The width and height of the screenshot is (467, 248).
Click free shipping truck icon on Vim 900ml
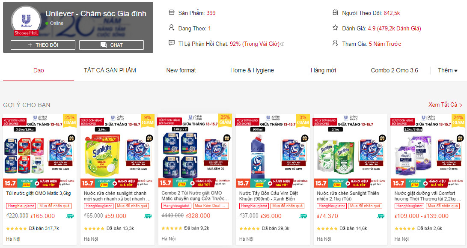[303, 216]
